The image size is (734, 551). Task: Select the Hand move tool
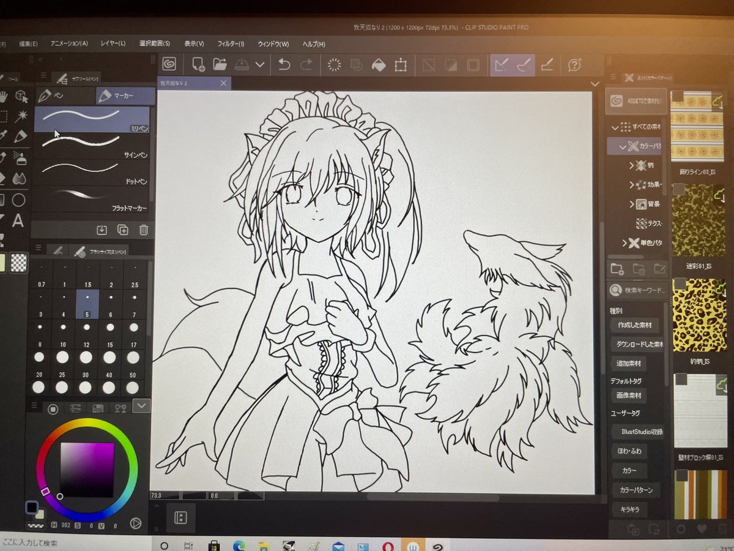(3, 96)
